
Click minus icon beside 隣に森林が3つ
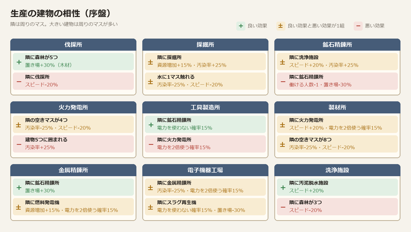coord(283,207)
